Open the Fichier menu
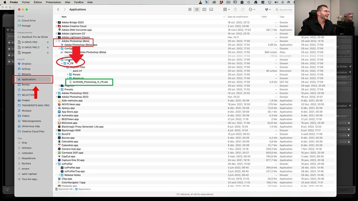 (26, 2)
